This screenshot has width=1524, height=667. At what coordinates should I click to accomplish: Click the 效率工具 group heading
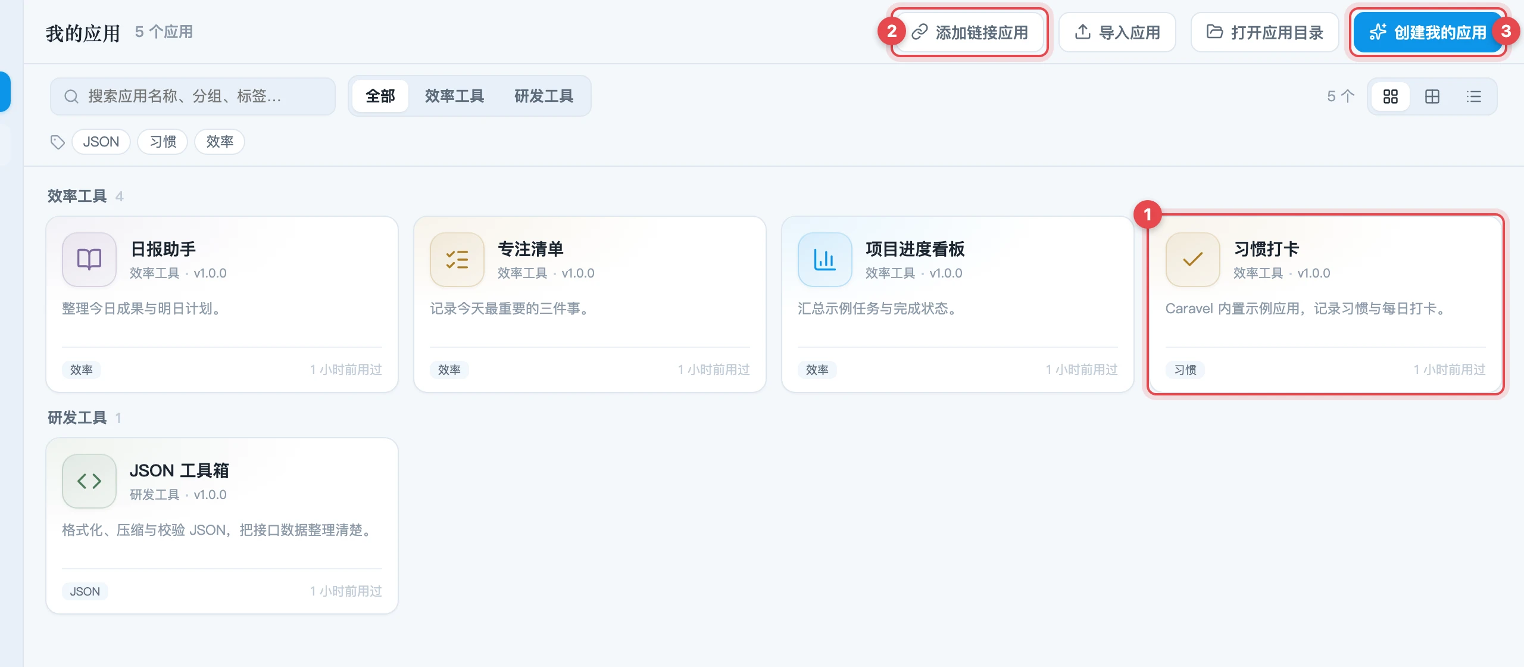[77, 196]
